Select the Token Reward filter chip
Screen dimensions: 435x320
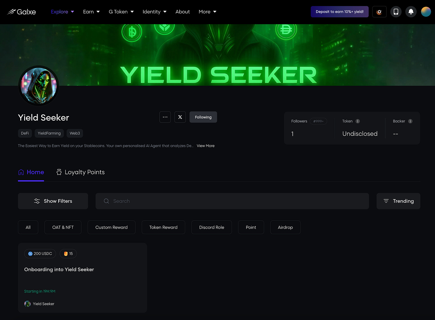(163, 227)
